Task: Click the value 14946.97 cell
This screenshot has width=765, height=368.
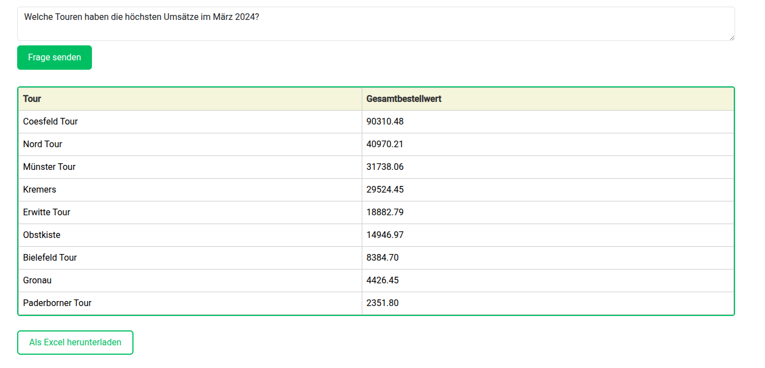Action: (x=384, y=235)
